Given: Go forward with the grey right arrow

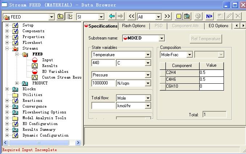Looking at the screenshot, I should click(x=120, y=16).
